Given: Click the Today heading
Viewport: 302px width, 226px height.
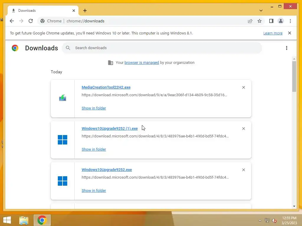Looking at the screenshot, I should pyautogui.click(x=56, y=72).
